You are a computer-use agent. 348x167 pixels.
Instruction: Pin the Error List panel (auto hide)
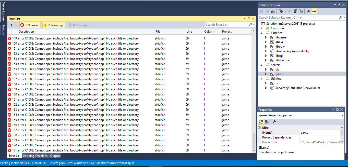[249, 19]
